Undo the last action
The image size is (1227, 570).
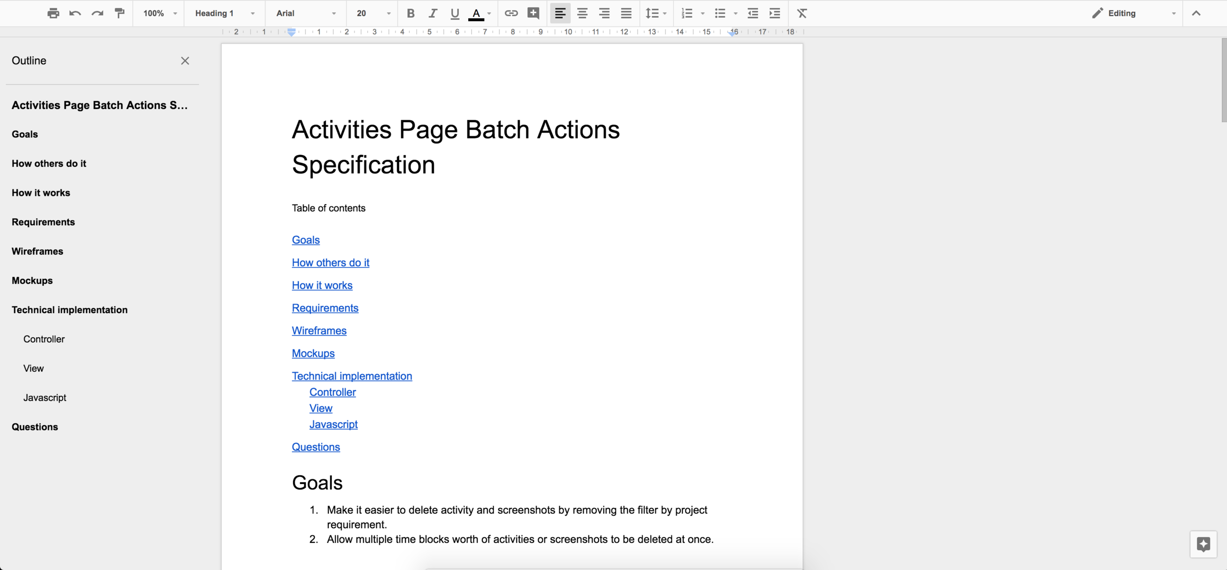pyautogui.click(x=75, y=13)
